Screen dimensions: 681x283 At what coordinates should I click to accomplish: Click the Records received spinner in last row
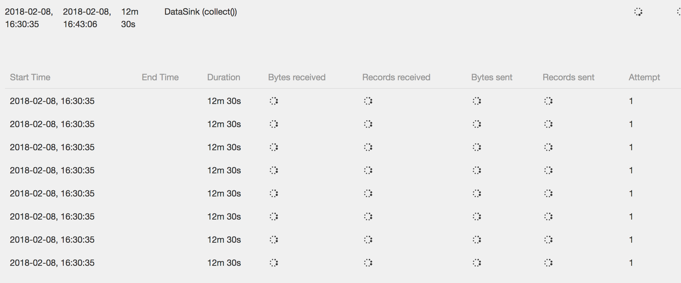(x=368, y=263)
